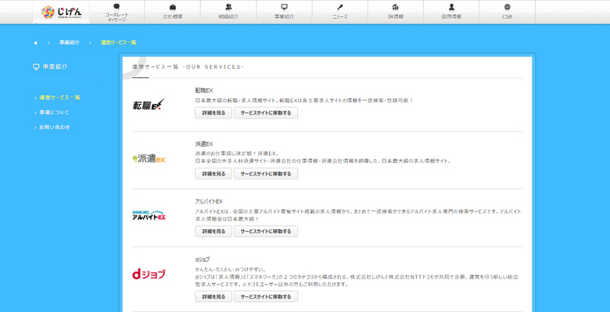Select 運営サービス一覧 in the sidebar
The height and width of the screenshot is (312, 610).
pyautogui.click(x=60, y=97)
